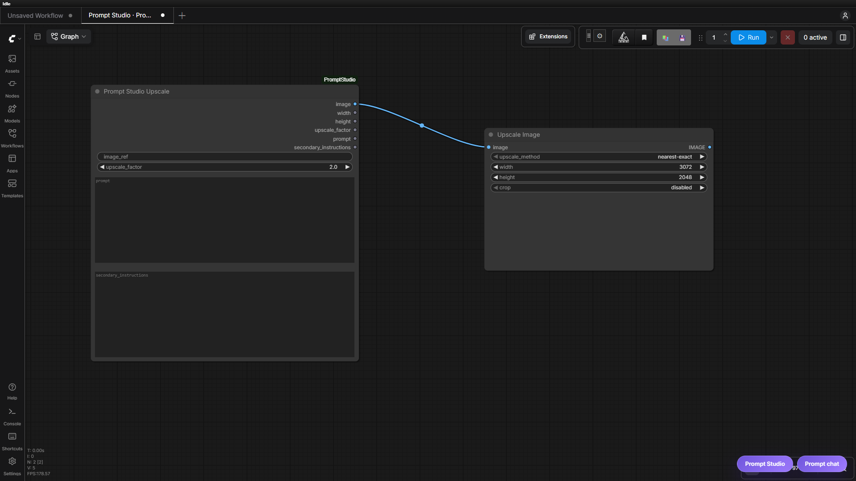The height and width of the screenshot is (481, 856).
Task: Cancel run with red X button
Action: pos(788,37)
